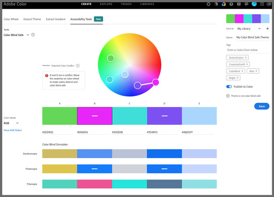Click conflict dash on magenta swatch B
The image size is (274, 197).
pyautogui.click(x=95, y=116)
